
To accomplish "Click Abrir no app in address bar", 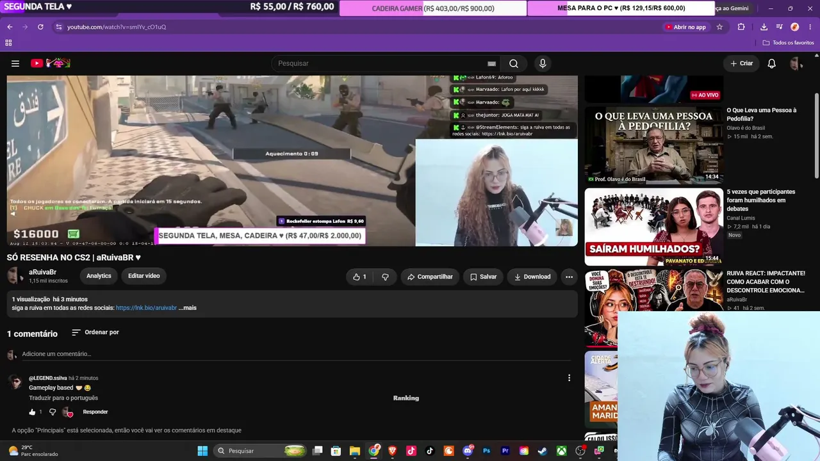I will [x=685, y=27].
